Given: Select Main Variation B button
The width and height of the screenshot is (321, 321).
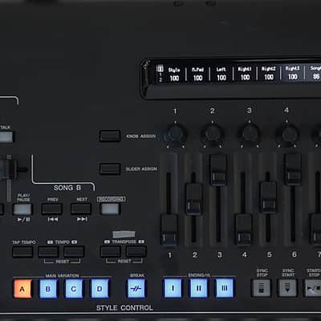Looking at the screenshot, I should [48, 289].
